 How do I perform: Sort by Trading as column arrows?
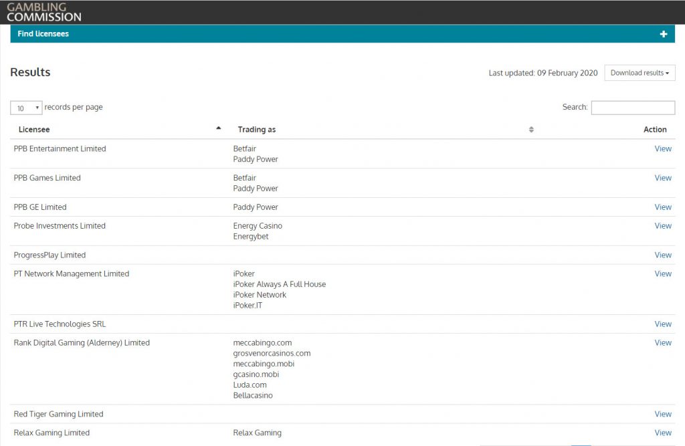(x=530, y=130)
